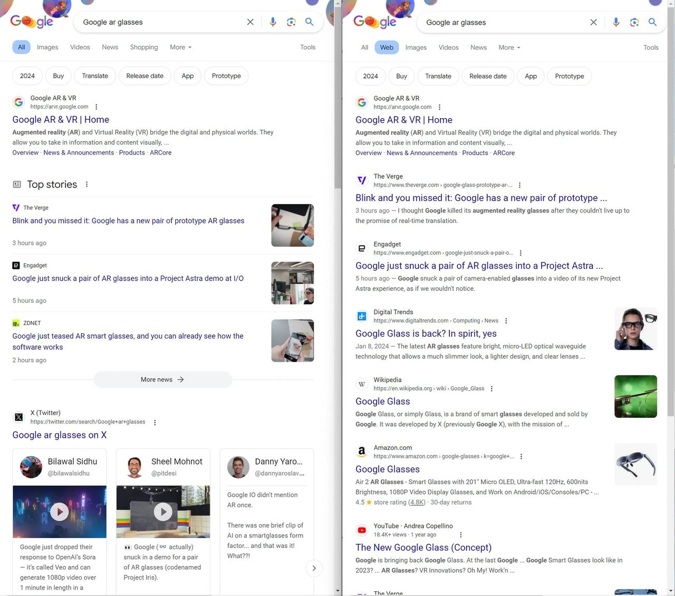
Task: Focus the left window search input field
Action: click(161, 22)
